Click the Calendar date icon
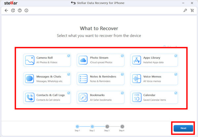This screenshot has width=198, height=137. point(137,97)
